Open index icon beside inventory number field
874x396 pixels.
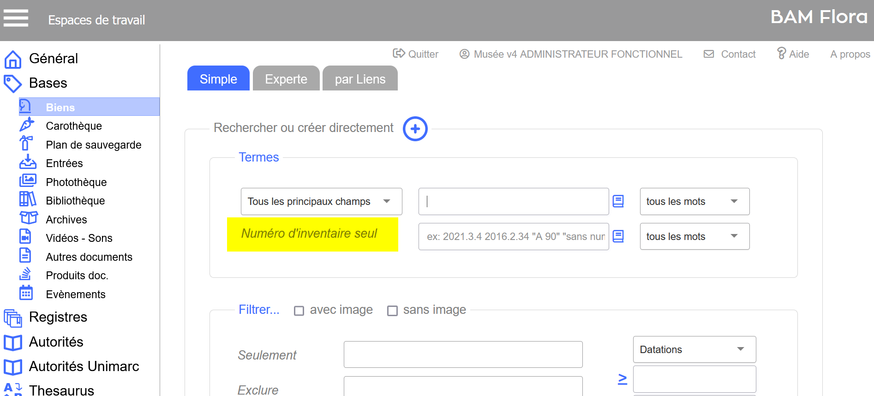coord(618,236)
